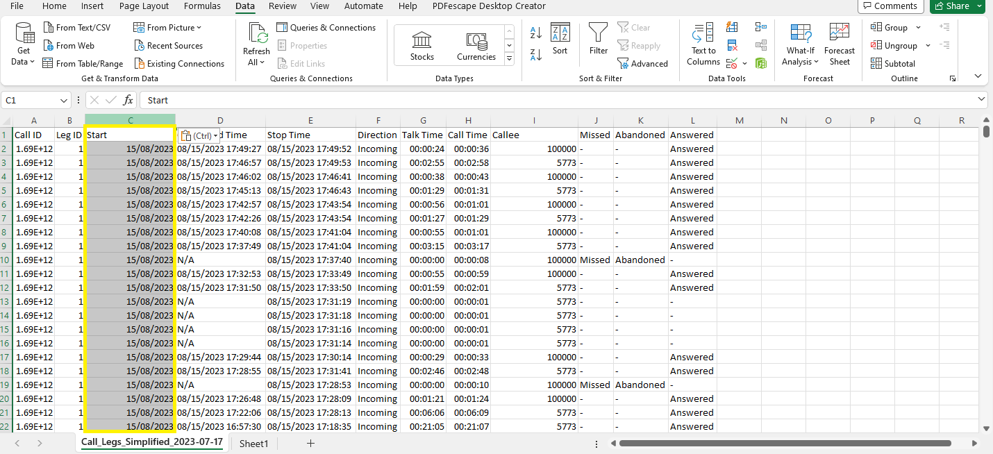Open Recent Sources

pyautogui.click(x=168, y=46)
